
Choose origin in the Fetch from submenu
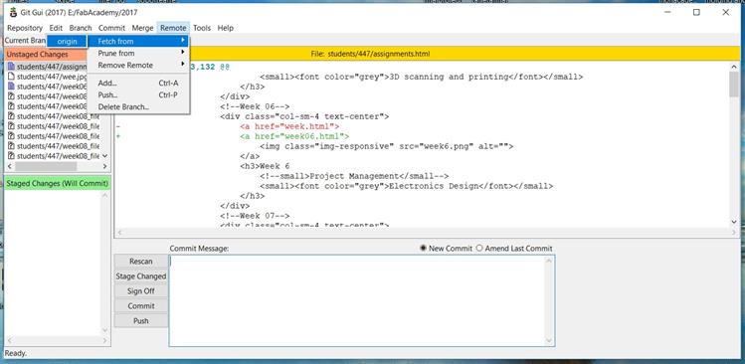pos(67,42)
